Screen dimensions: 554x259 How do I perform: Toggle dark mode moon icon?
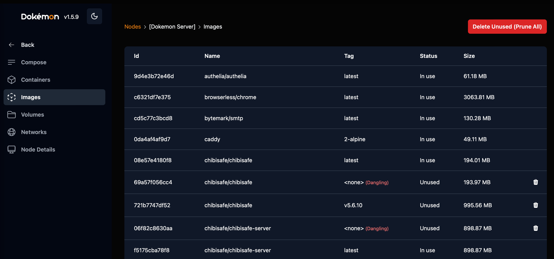point(94,16)
